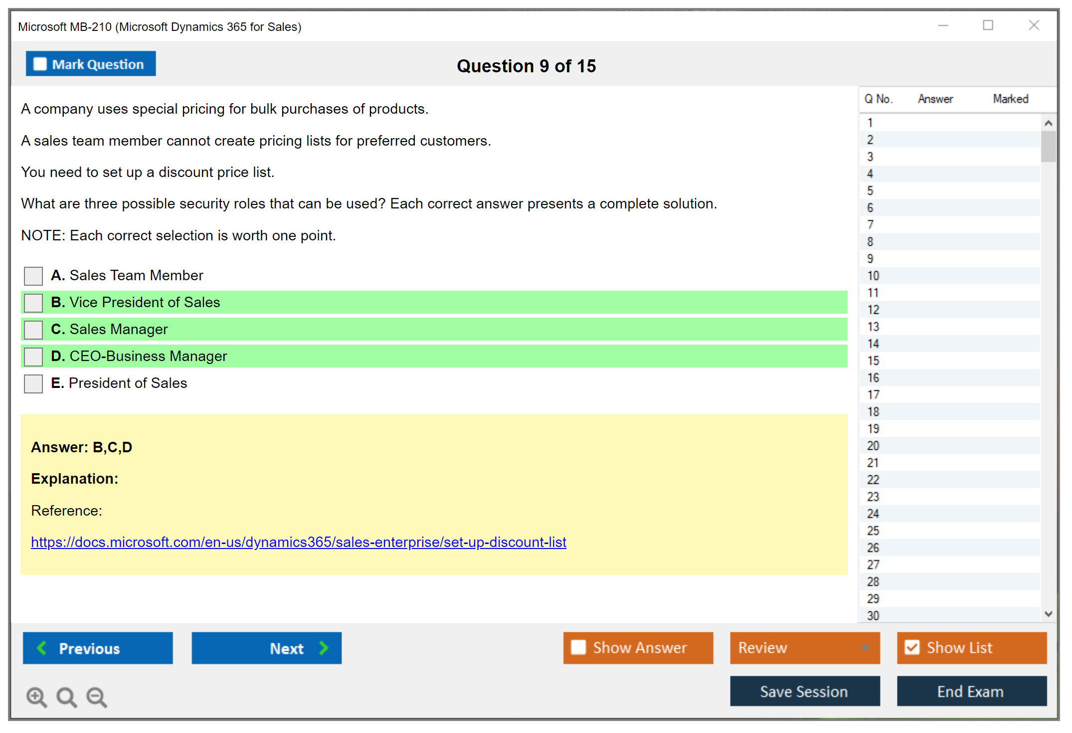Screen dimensions: 1072x733
Task: Toggle the Show Answer checkbox
Action: [578, 647]
